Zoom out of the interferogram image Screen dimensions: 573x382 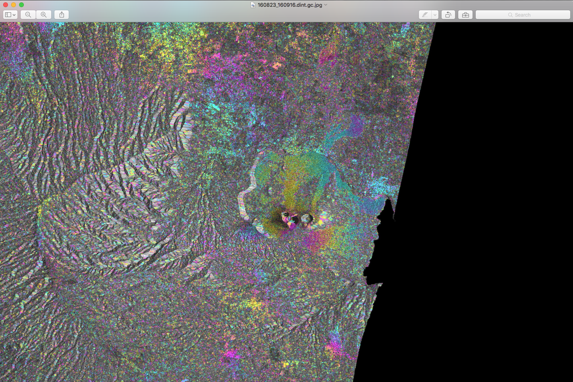tap(28, 15)
